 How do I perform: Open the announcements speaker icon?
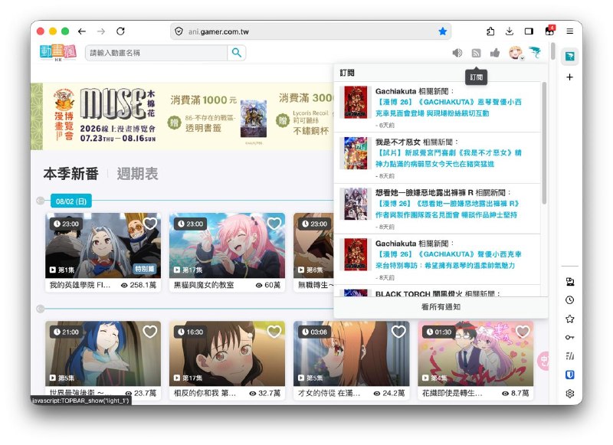coord(457,53)
